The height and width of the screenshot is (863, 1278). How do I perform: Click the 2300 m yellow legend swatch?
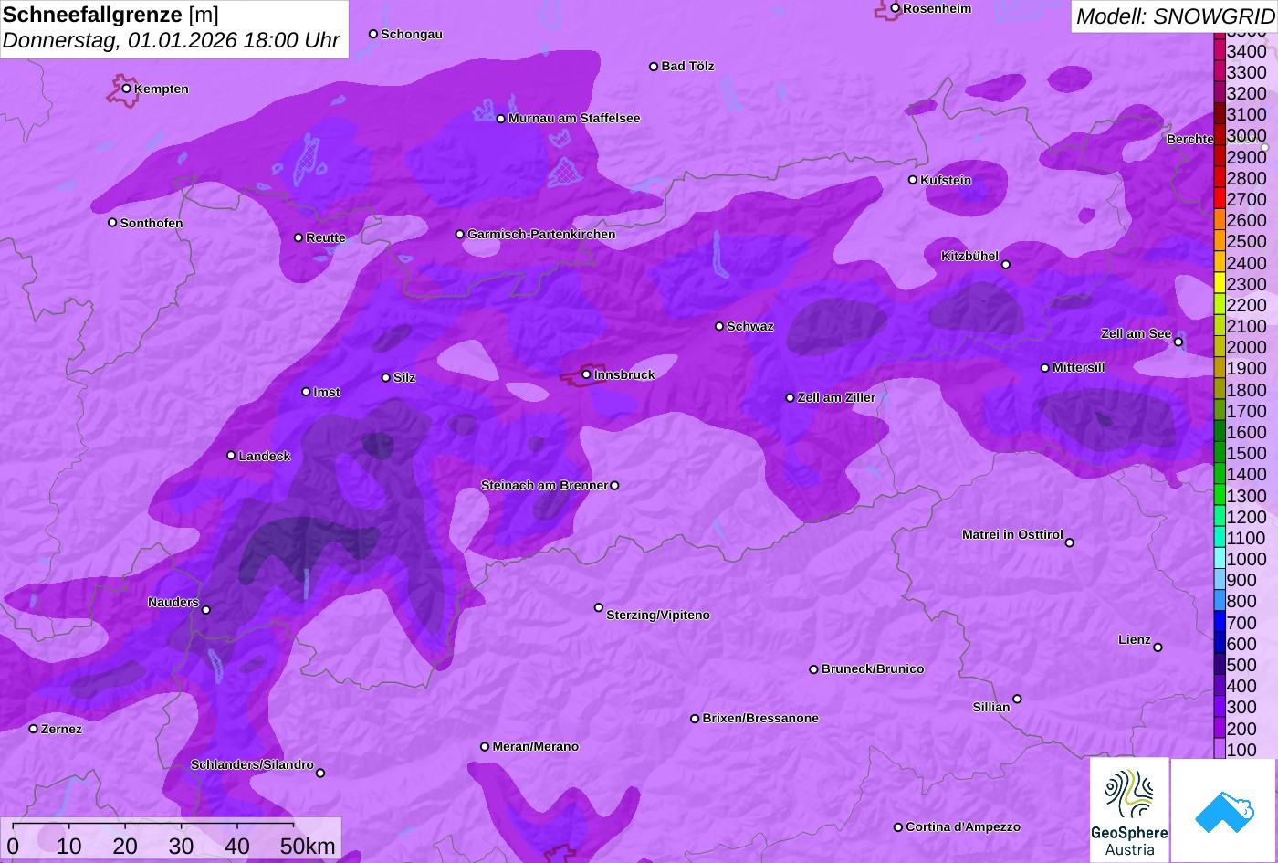(1220, 283)
